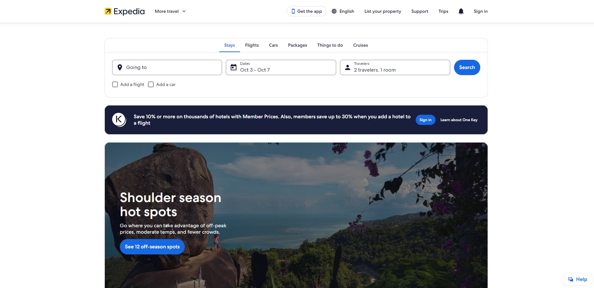This screenshot has width=594, height=288.
Task: Click the calendar icon in Dates
Action: (234, 67)
